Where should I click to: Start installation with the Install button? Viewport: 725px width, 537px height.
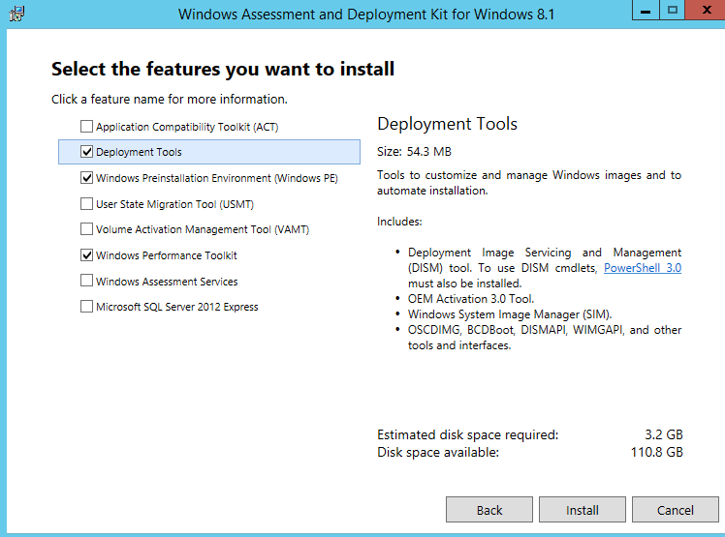[583, 510]
